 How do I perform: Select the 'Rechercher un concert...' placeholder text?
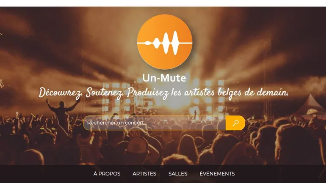coord(117,123)
